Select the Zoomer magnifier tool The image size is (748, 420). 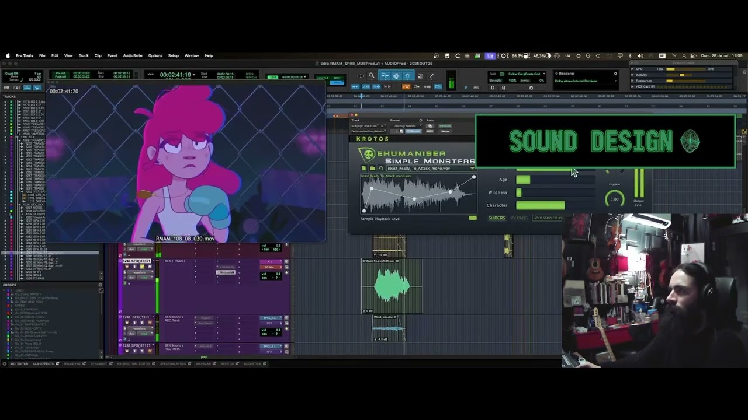click(372, 76)
